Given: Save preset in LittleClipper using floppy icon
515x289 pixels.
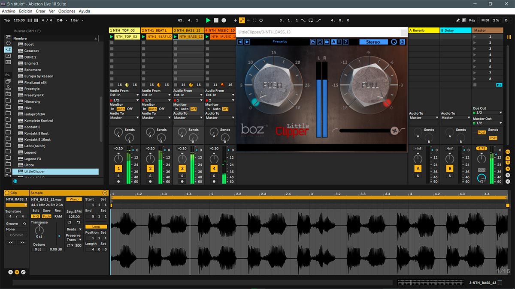Looking at the screenshot, I should coord(313,42).
